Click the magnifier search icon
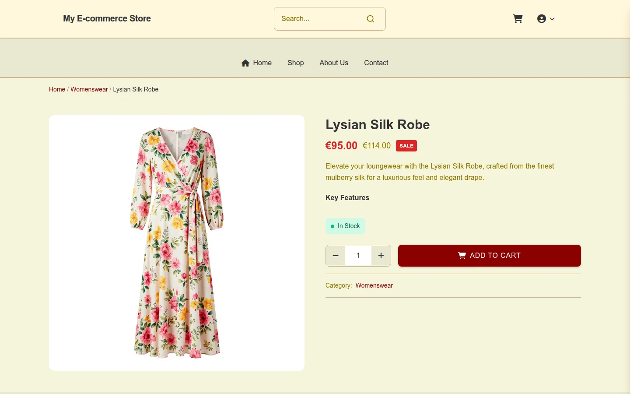 (371, 19)
